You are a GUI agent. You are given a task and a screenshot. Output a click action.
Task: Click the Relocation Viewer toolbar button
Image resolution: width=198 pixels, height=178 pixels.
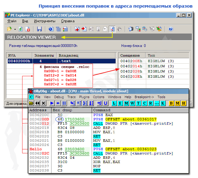pos(112,29)
